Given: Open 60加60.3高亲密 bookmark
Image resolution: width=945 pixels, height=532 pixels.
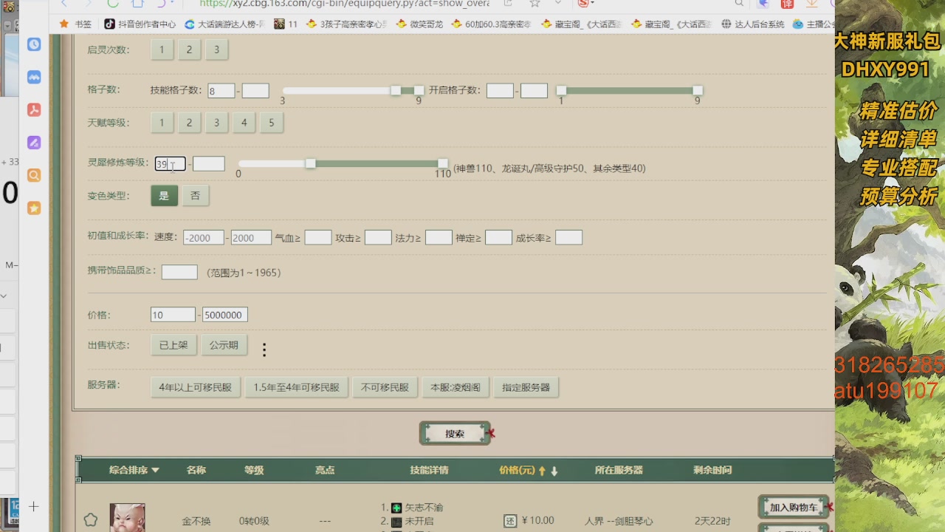Looking at the screenshot, I should click(491, 24).
